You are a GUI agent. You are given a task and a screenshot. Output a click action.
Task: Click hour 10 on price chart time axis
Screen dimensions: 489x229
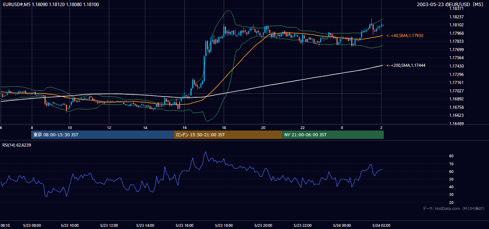(x=70, y=127)
